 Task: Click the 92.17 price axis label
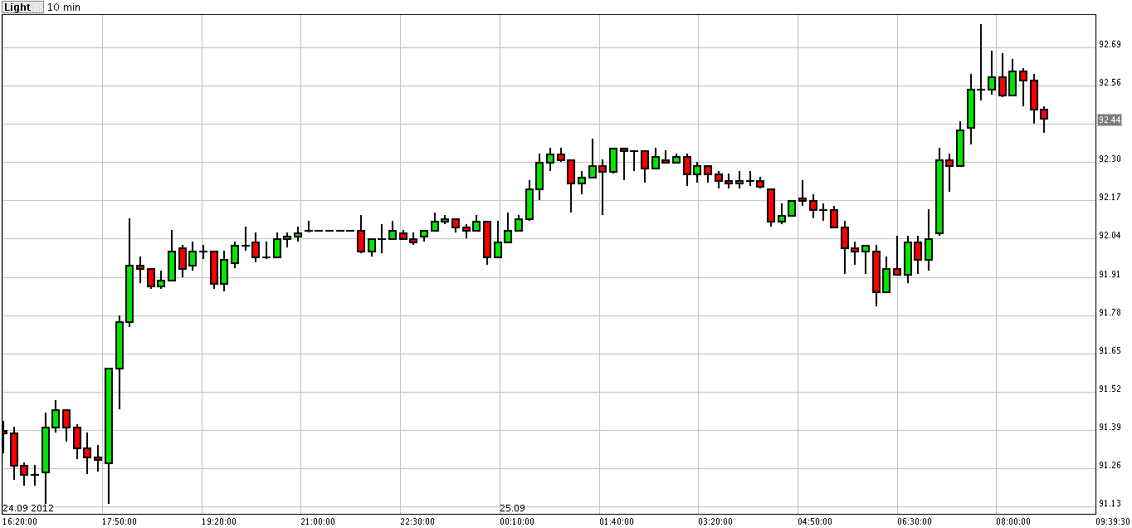pos(1110,198)
